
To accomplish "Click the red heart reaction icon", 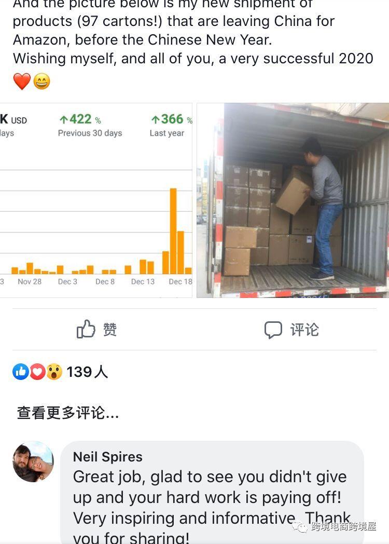I will click(x=37, y=372).
